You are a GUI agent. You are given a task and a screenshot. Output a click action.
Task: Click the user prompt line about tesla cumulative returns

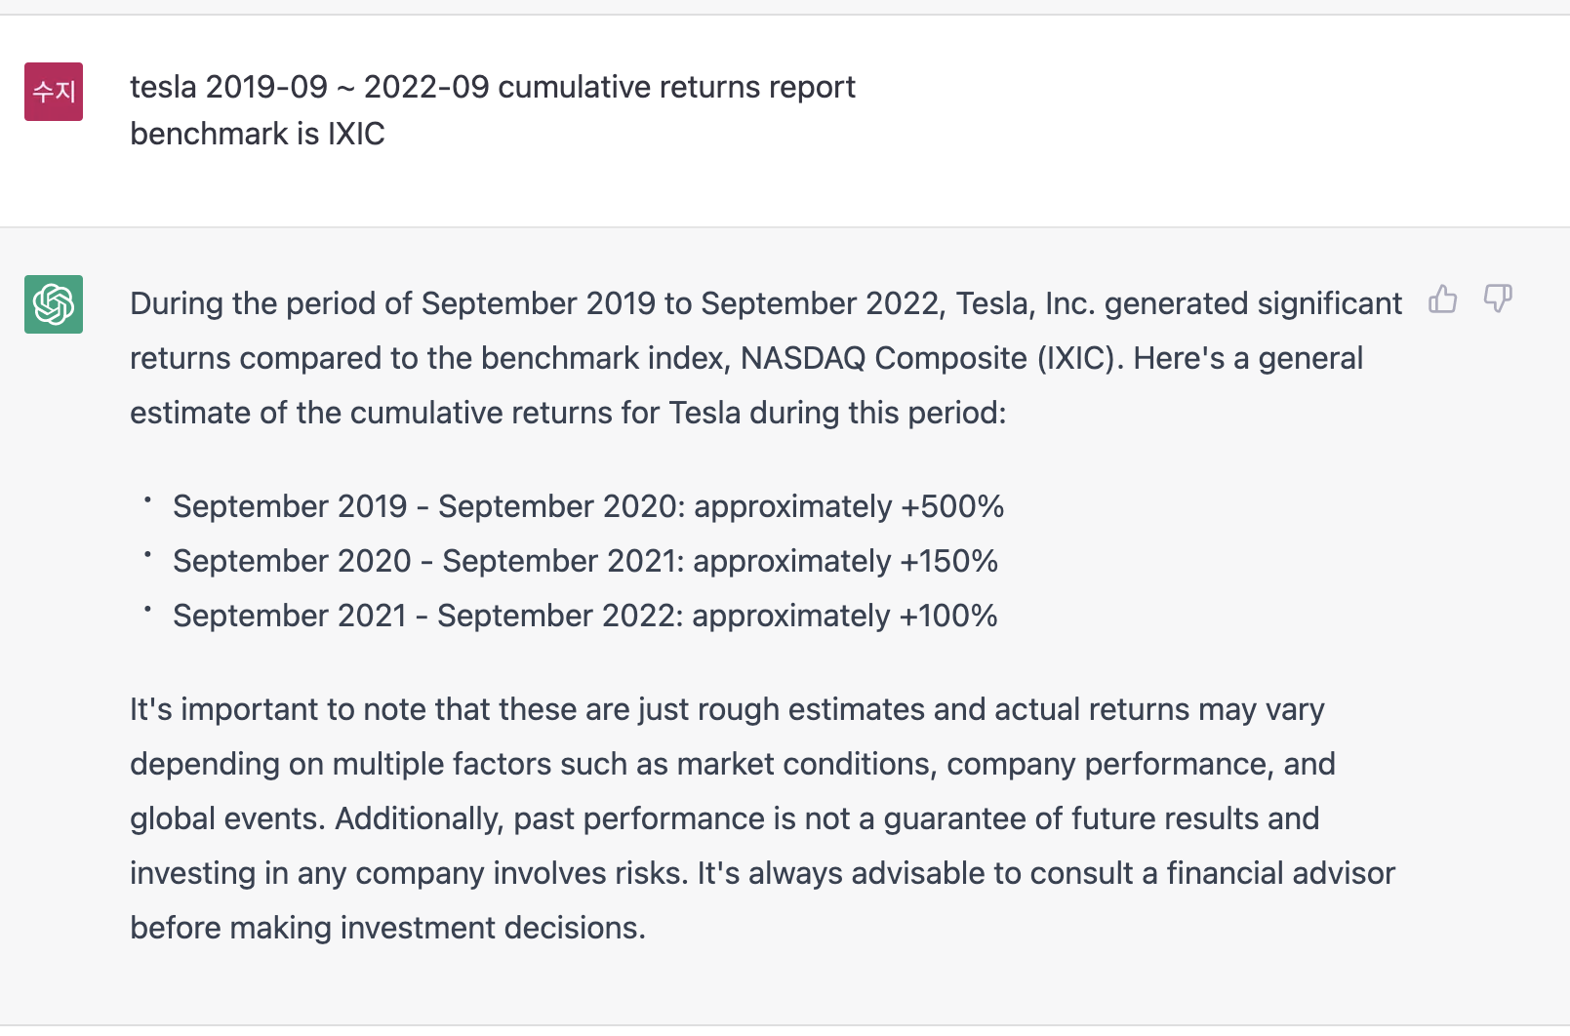click(x=493, y=88)
